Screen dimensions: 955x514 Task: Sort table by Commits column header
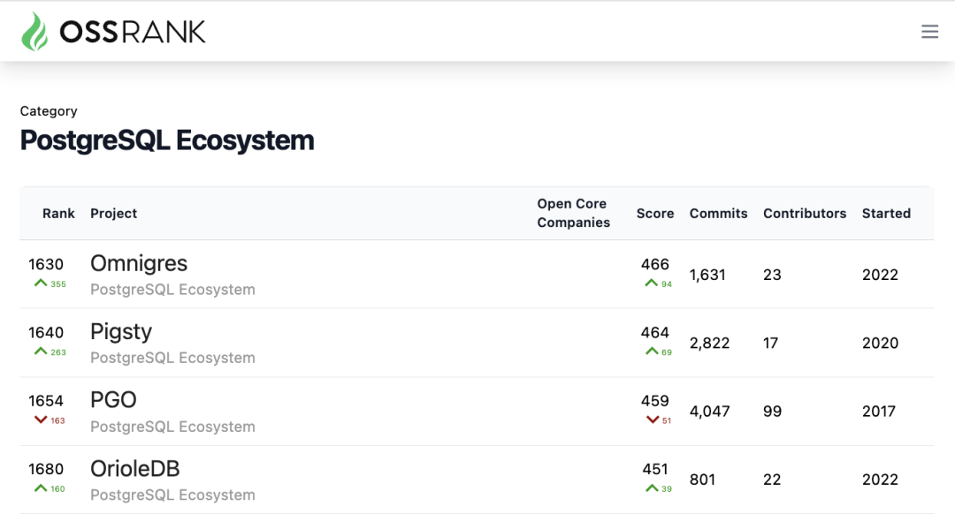tap(718, 214)
